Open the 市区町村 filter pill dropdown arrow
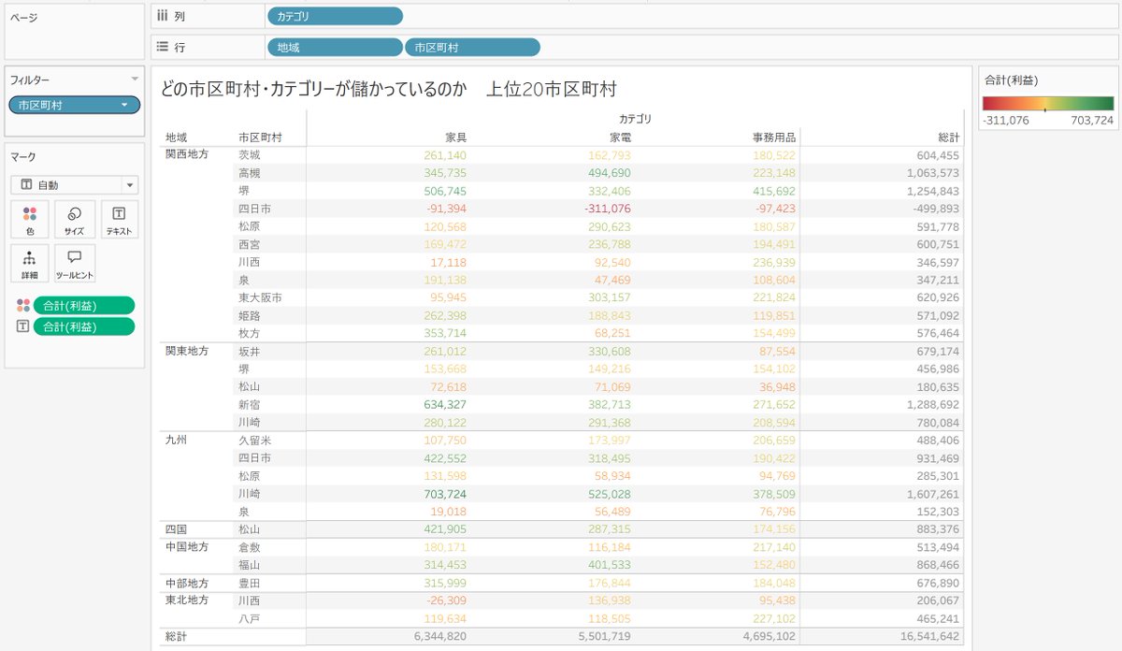 point(124,105)
